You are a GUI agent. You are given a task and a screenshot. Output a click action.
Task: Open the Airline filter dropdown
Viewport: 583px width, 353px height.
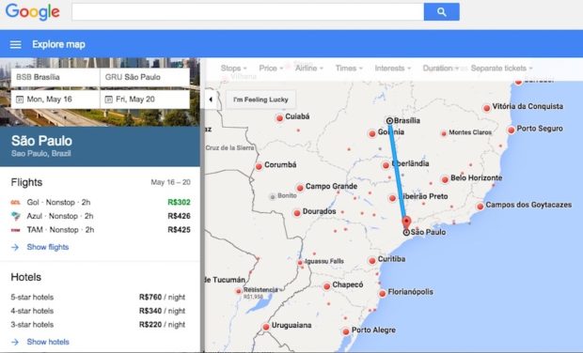tap(309, 69)
